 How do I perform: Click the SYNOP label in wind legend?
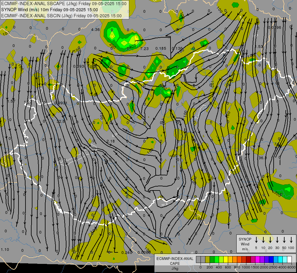click(245, 239)
